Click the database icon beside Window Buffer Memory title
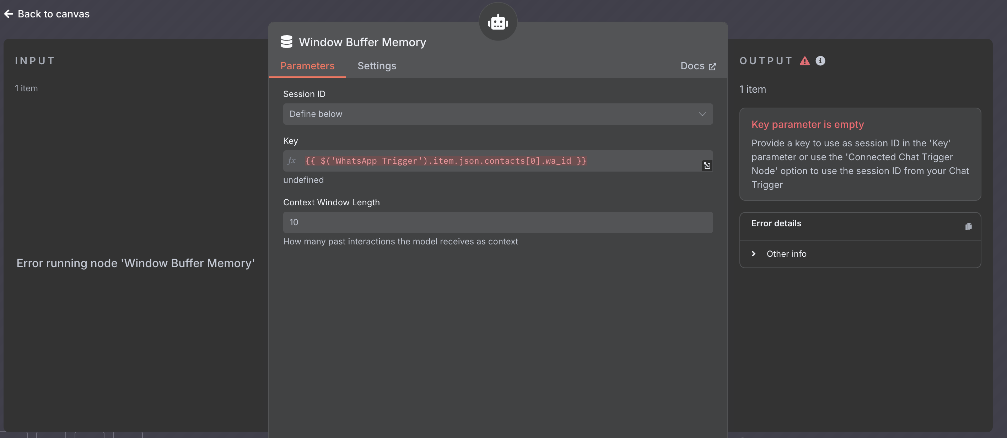 (286, 42)
